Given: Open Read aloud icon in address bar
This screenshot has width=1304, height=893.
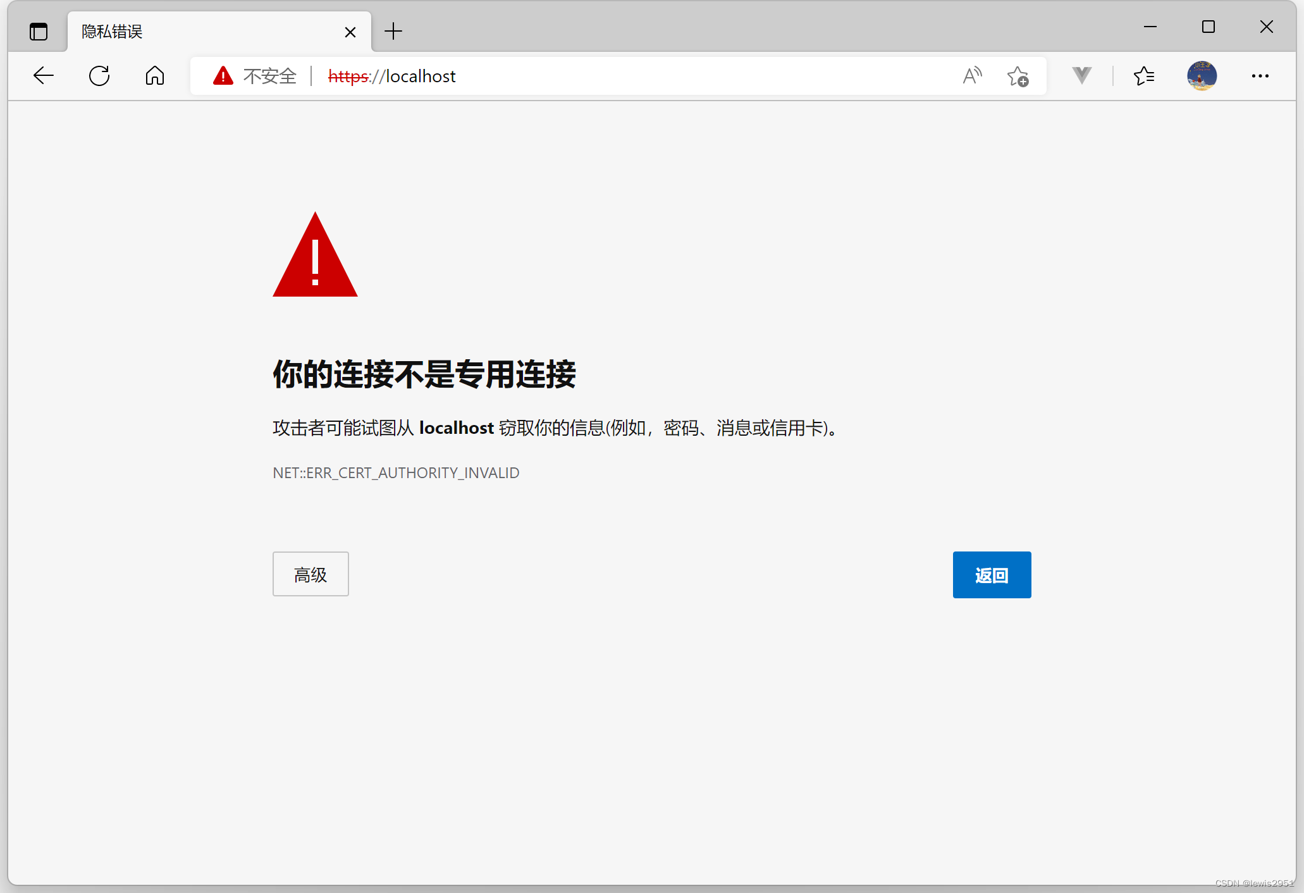Looking at the screenshot, I should pyautogui.click(x=972, y=76).
